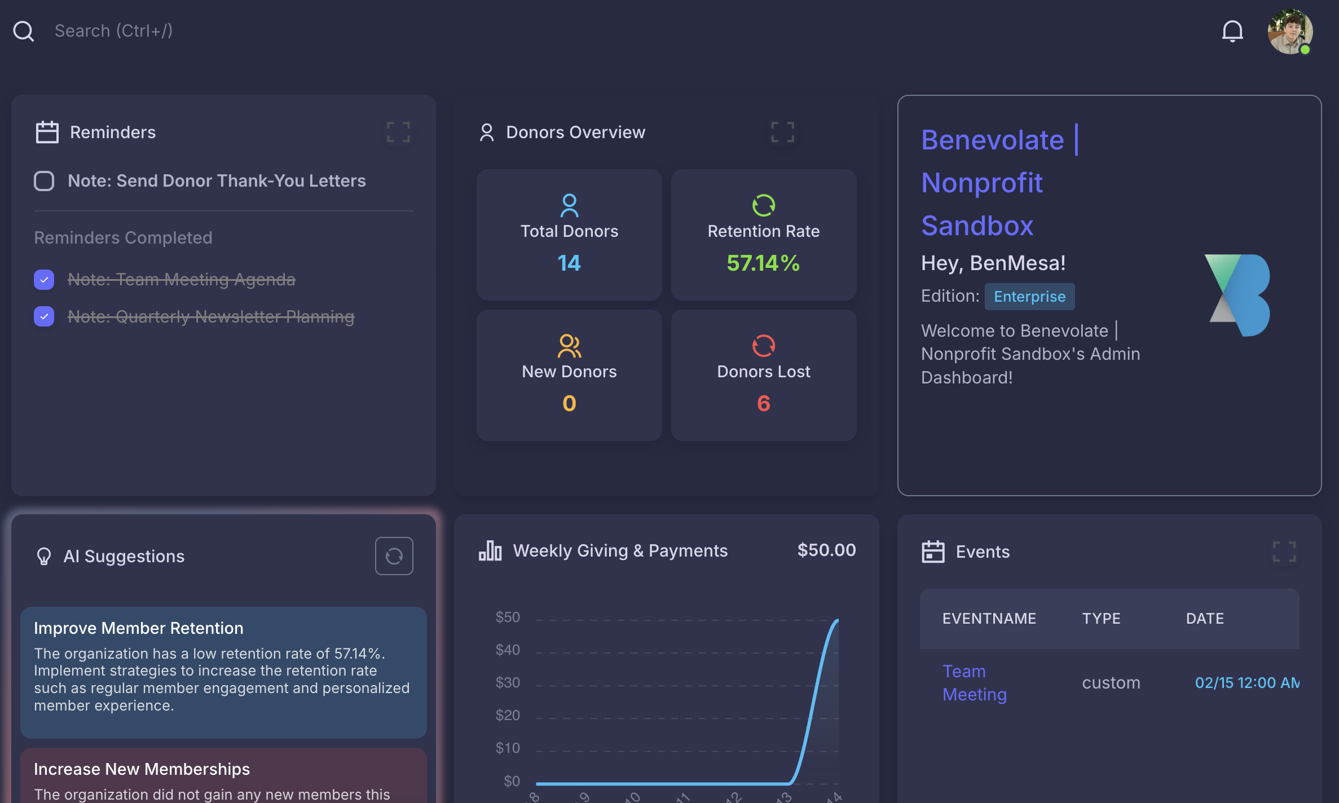Click the Reminders calendar icon

click(47, 132)
